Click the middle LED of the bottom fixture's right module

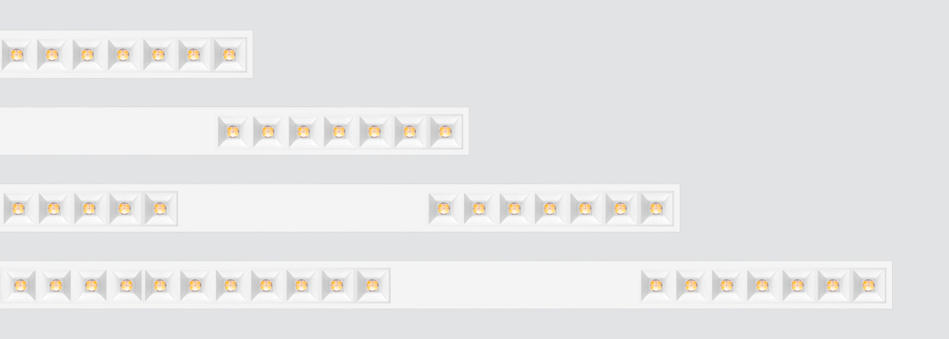pos(762,285)
